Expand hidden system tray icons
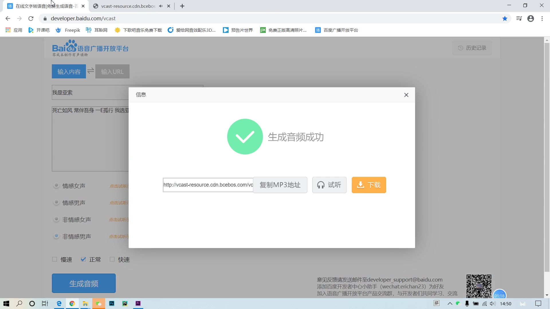 (450, 304)
